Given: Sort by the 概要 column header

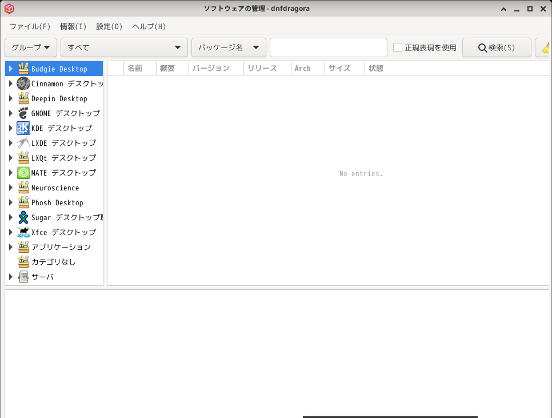Looking at the screenshot, I should [173, 68].
